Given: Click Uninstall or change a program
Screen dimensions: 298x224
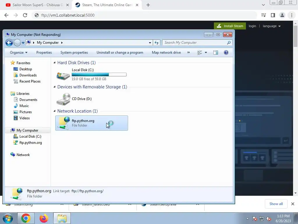Looking at the screenshot, I should click(x=120, y=52).
